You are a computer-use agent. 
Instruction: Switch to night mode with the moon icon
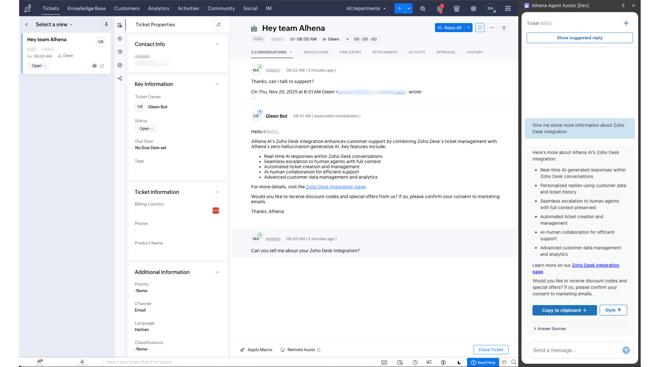point(459,362)
